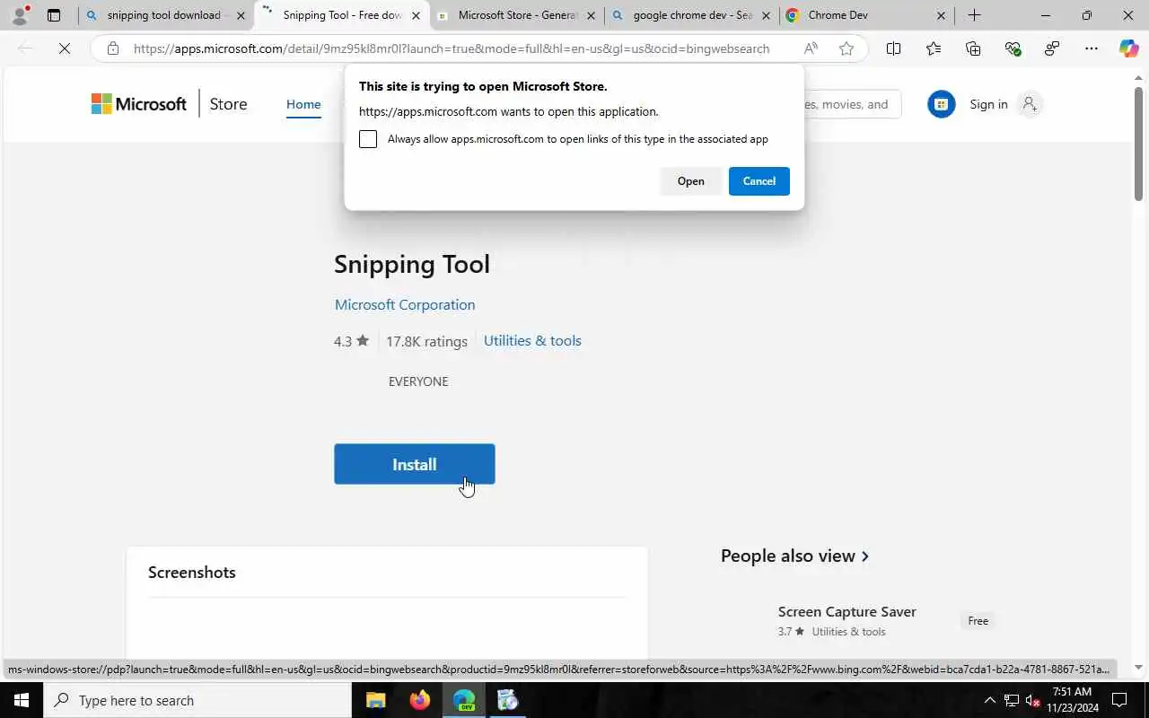The width and height of the screenshot is (1149, 718).
Task: Open the Utilities & tools category link
Action: [532, 340]
